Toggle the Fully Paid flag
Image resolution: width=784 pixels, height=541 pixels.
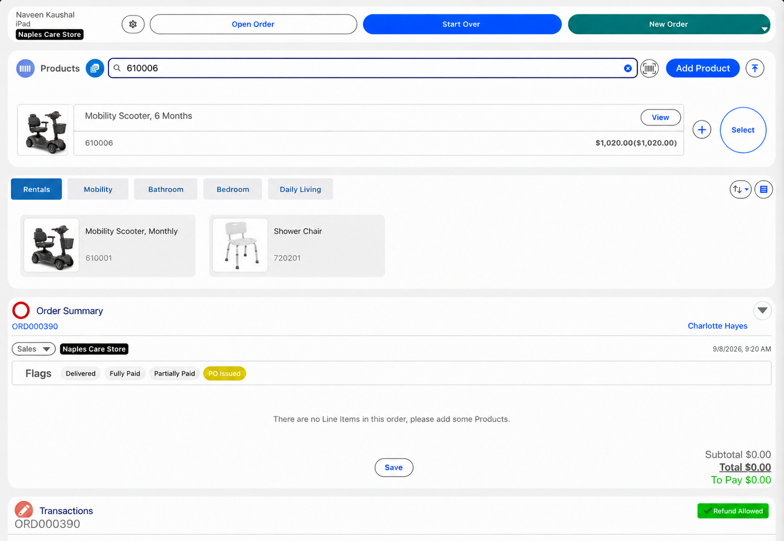click(125, 373)
